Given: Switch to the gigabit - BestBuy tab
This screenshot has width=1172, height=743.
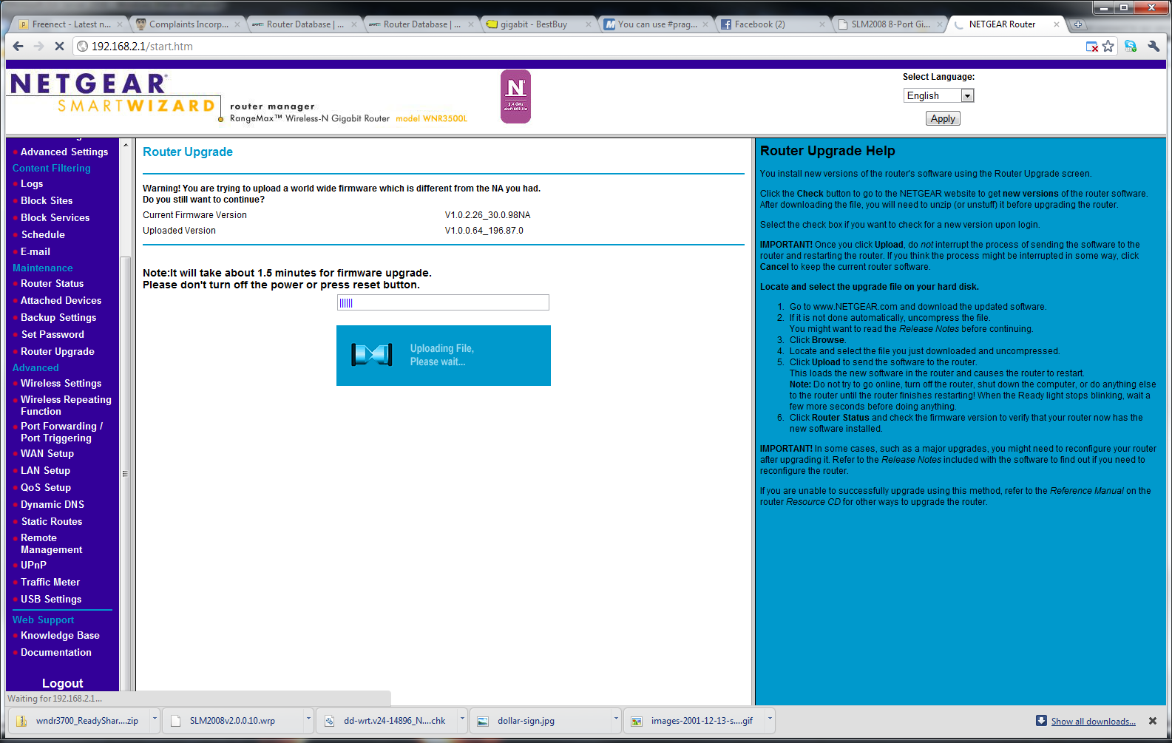Looking at the screenshot, I should [x=534, y=24].
